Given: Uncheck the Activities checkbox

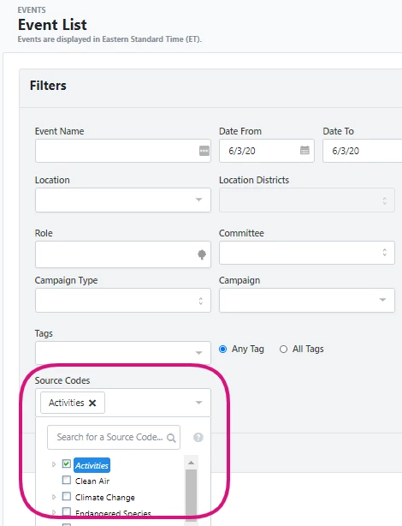Looking at the screenshot, I should pos(67,464).
